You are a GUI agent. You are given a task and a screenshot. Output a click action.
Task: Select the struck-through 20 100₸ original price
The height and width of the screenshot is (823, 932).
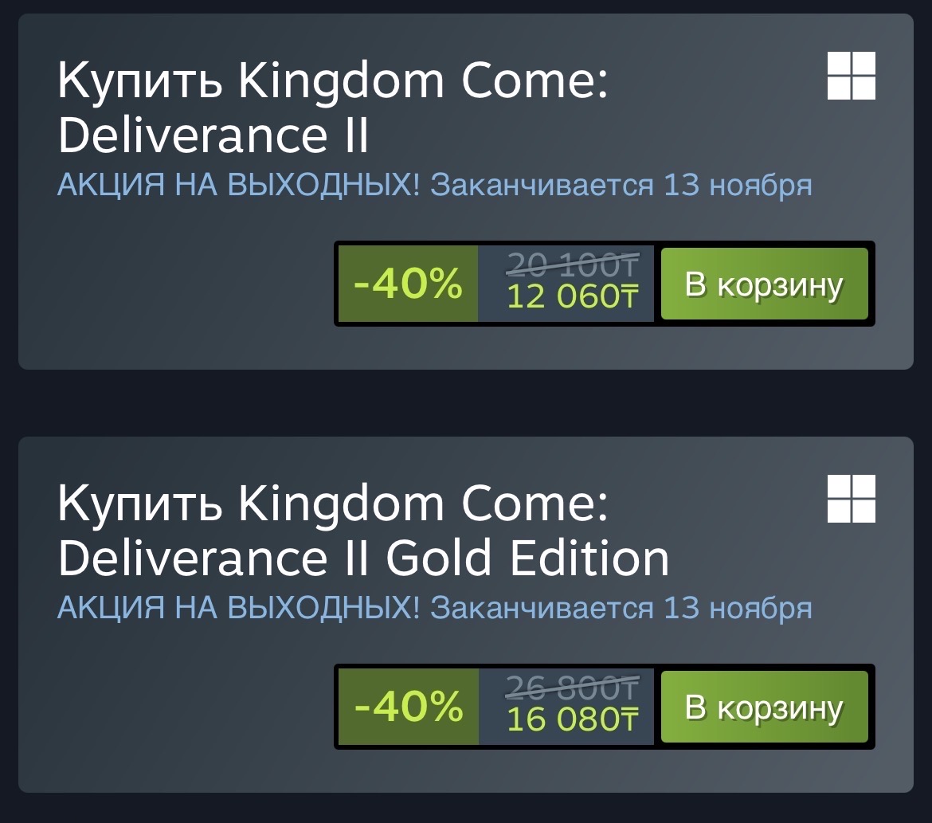573,265
